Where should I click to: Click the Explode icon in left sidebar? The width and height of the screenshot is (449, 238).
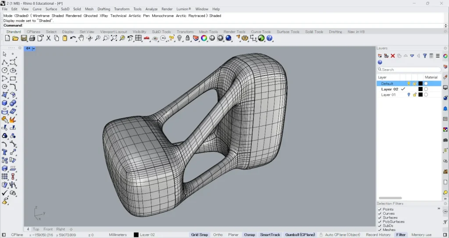(13, 119)
